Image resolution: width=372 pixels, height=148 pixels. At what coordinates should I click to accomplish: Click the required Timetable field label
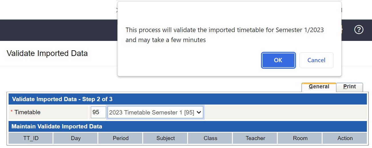coord(27,112)
